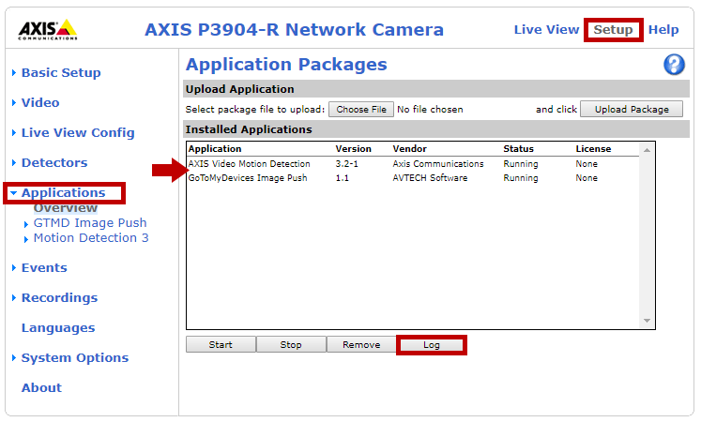Stop the selected application

click(x=291, y=345)
